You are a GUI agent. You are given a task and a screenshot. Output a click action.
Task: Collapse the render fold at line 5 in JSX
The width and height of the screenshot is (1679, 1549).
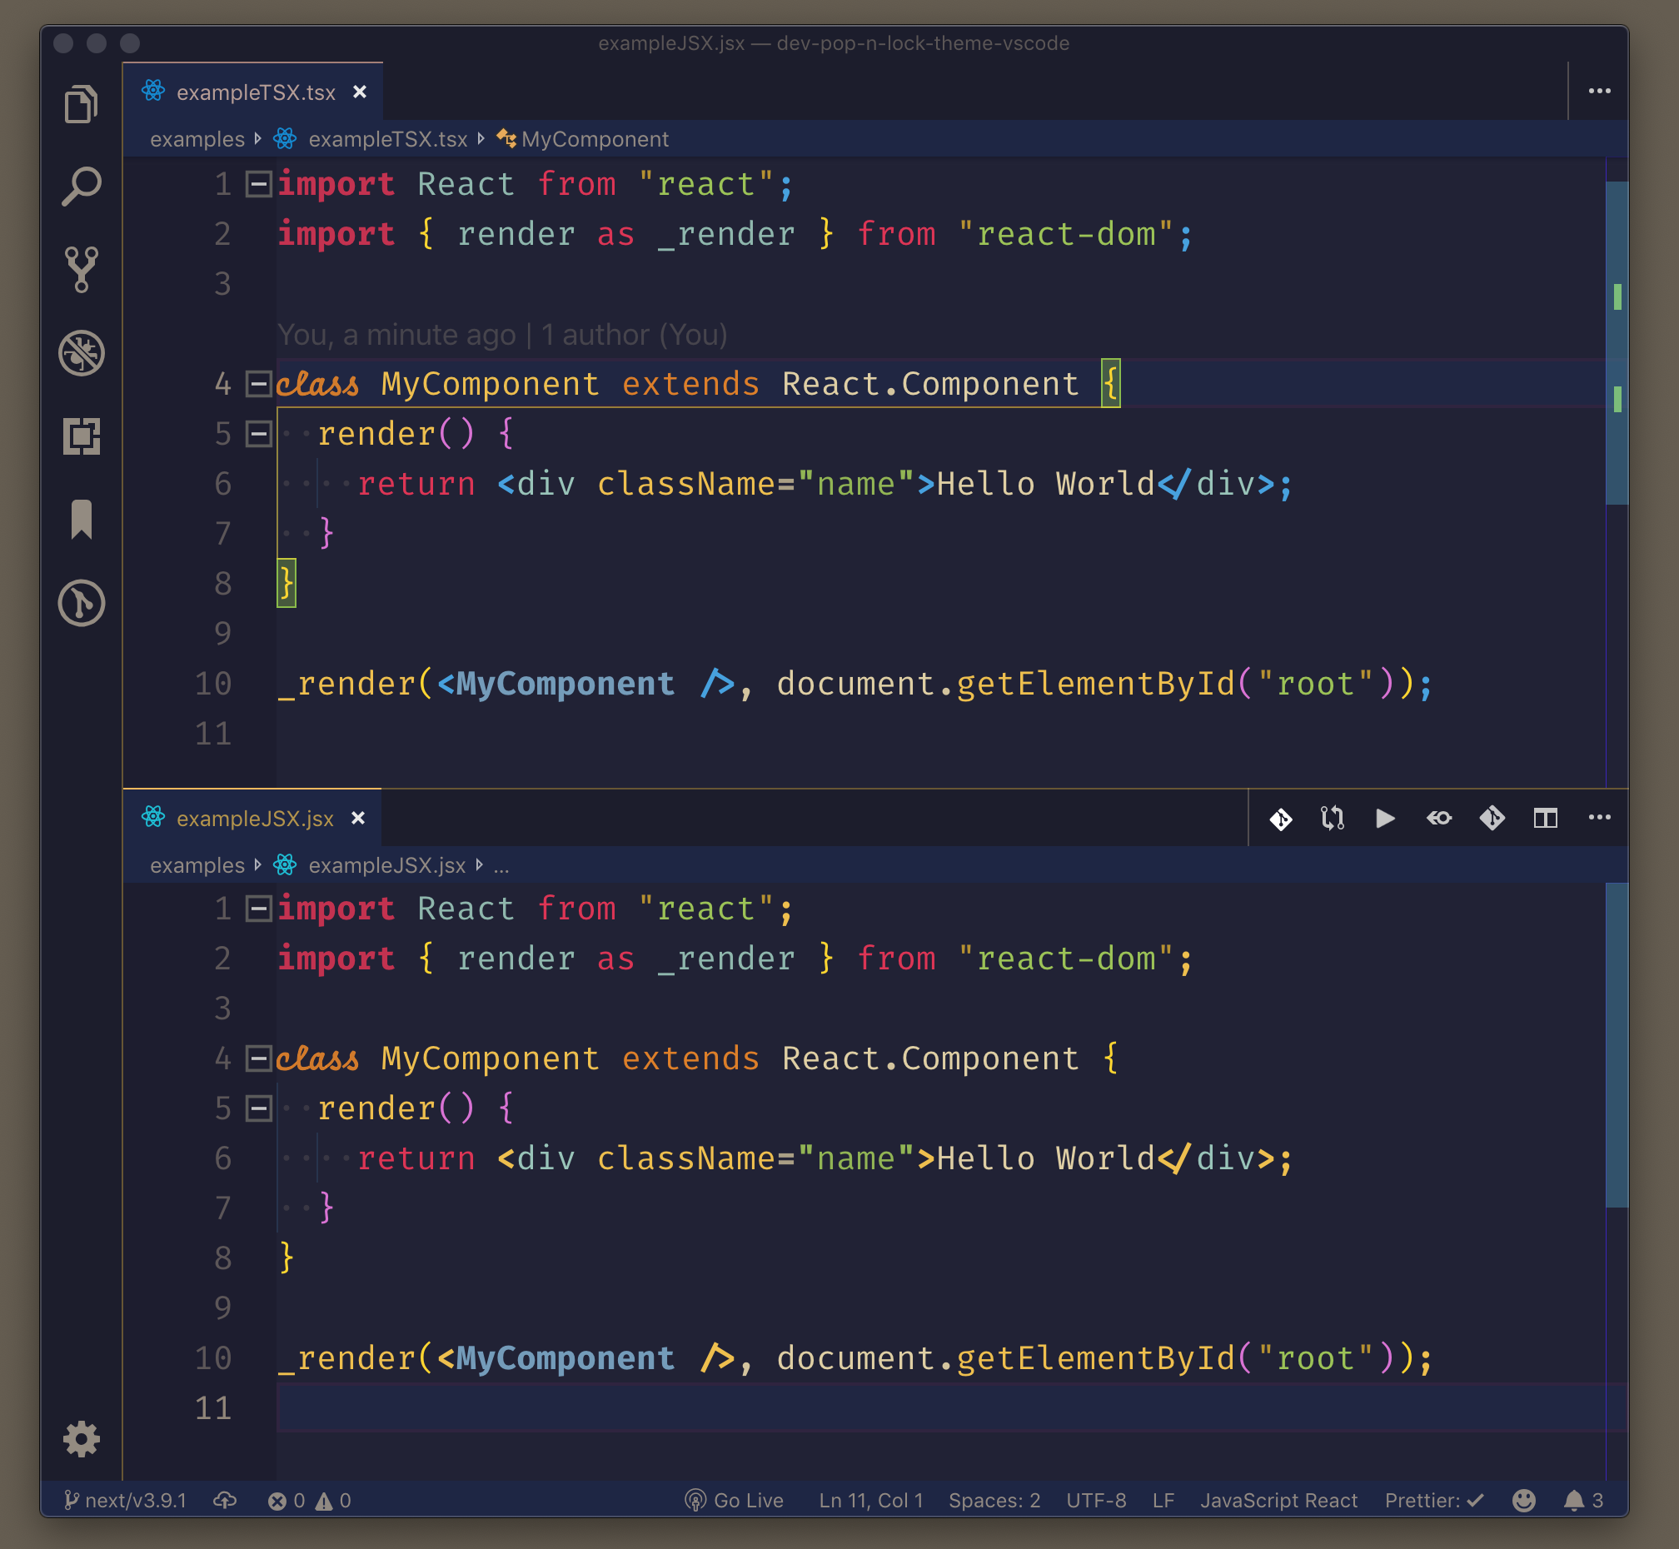click(x=258, y=1108)
